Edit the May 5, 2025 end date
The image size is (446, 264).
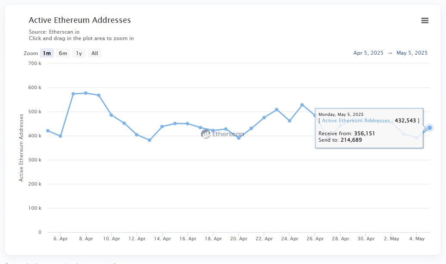click(412, 53)
